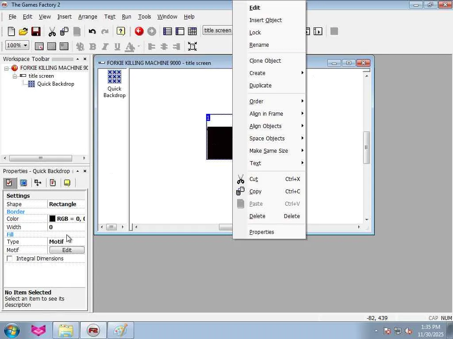Open the 100% zoom dropdown

[17, 45]
